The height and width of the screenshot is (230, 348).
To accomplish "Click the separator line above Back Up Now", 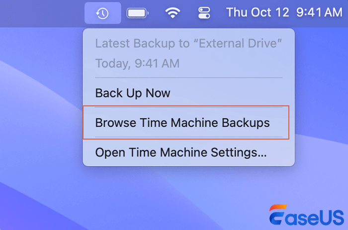I will [x=189, y=78].
